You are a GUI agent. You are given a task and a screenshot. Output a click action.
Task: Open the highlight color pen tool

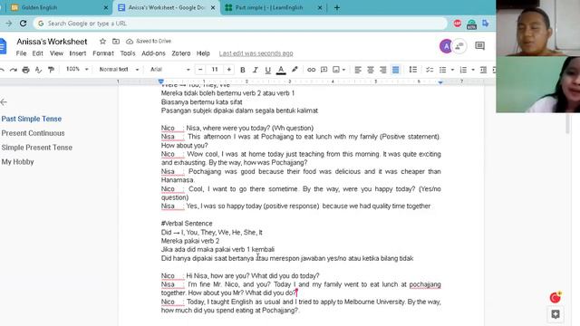(295, 70)
